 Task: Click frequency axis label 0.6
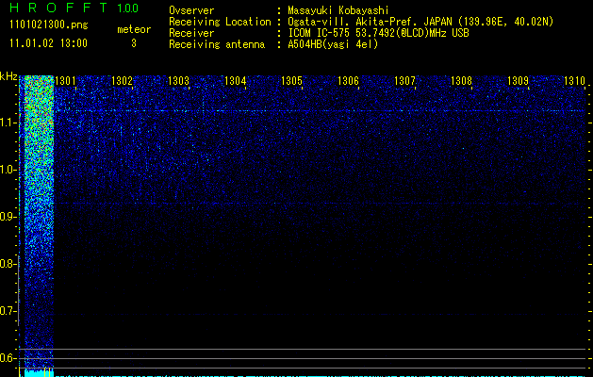coord(8,358)
